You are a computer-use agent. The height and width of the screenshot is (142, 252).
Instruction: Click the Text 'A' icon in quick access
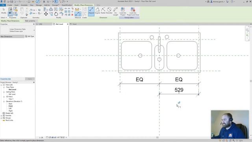[x=44, y=2]
